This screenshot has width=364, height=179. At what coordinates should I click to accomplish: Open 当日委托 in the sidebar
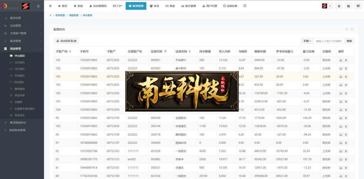(x=20, y=62)
